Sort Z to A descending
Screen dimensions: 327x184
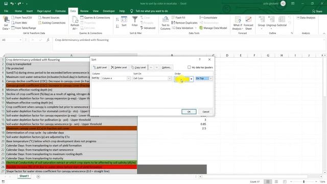pyautogui.click(x=118, y=26)
